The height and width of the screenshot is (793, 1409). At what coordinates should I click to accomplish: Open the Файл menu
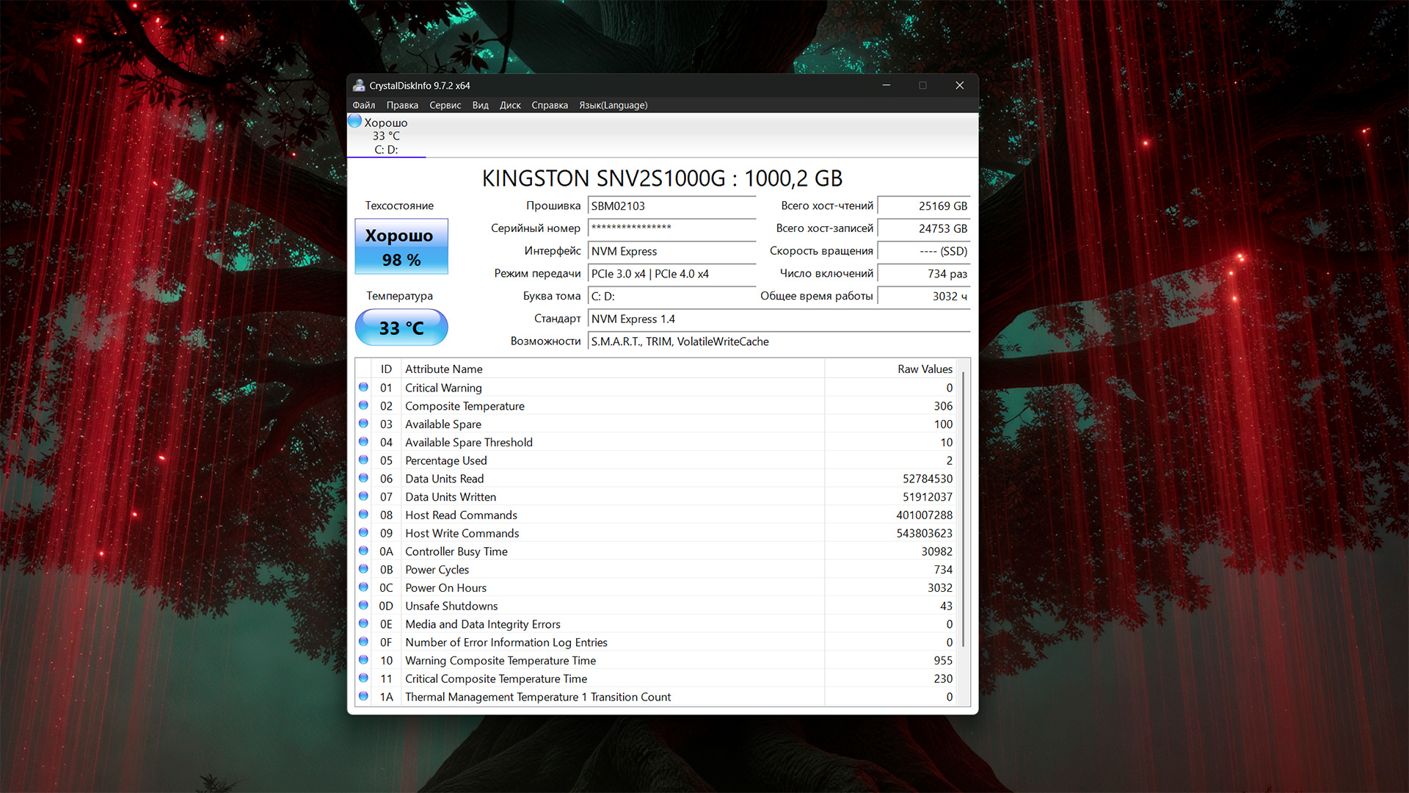[363, 105]
